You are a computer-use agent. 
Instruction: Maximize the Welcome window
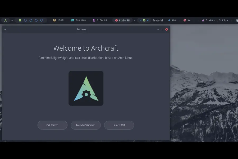pyautogui.click(x=162, y=29)
